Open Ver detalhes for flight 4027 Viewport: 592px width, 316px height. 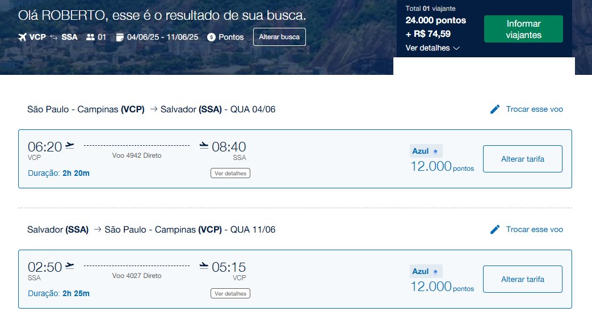coord(230,294)
